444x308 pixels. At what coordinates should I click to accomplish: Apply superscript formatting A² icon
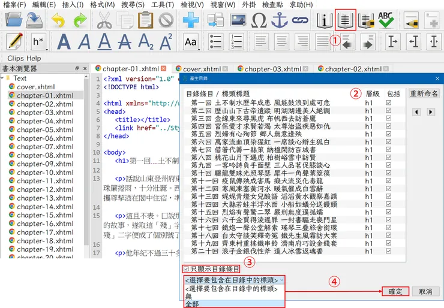pyautogui.click(x=166, y=42)
